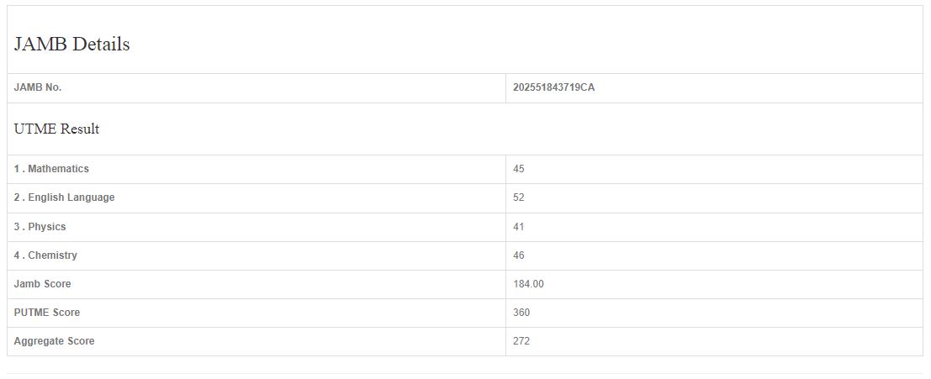931x379 pixels.
Task: Select the word Chemistry in the subject list
Action: (x=52, y=255)
